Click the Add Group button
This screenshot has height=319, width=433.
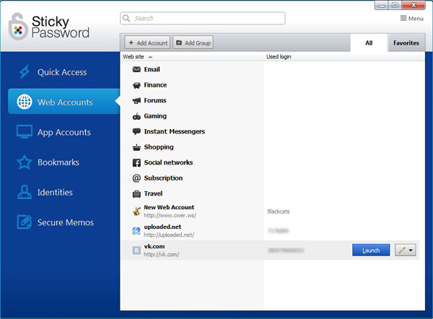coord(193,43)
